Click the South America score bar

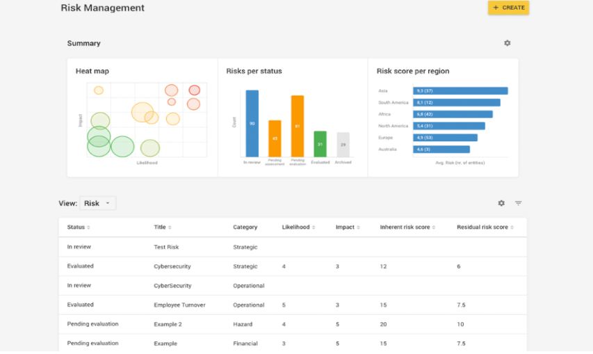pyautogui.click(x=457, y=102)
